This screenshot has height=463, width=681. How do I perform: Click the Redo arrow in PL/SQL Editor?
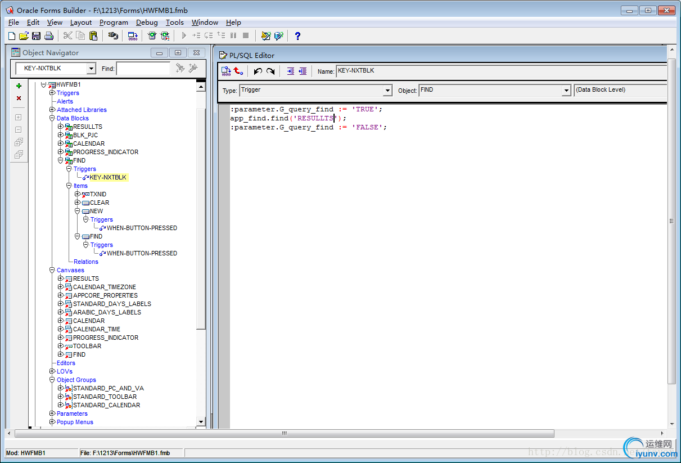[x=270, y=71]
